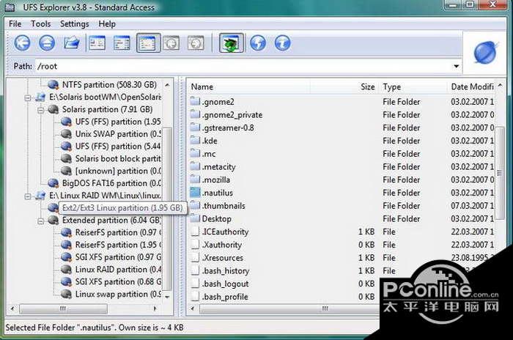Select the SGI XFS partition (0.97 G) item
Viewport: 513px width, 340px height.
pos(118,257)
